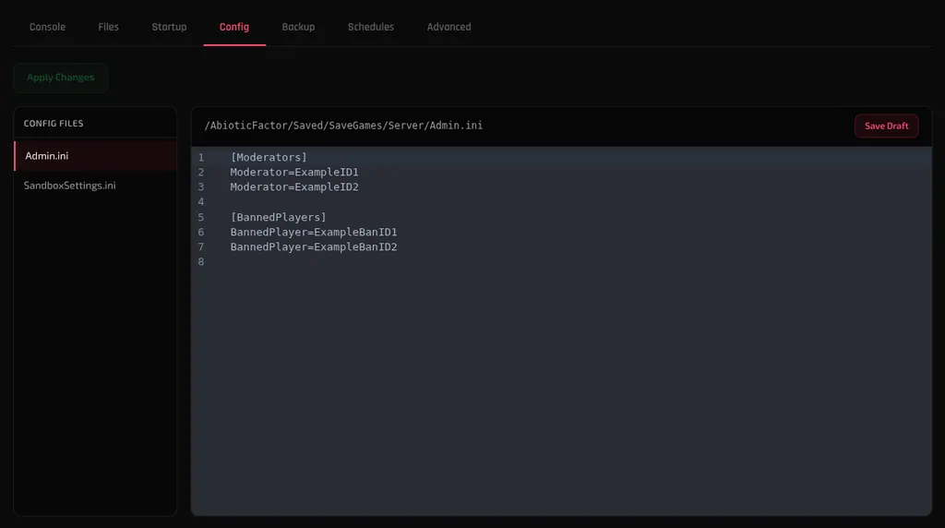Click the CONFIG FILES heading
The width and height of the screenshot is (945, 528).
point(54,124)
